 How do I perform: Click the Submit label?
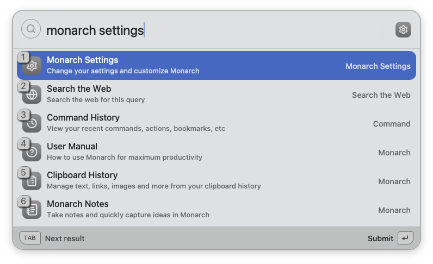click(x=380, y=238)
